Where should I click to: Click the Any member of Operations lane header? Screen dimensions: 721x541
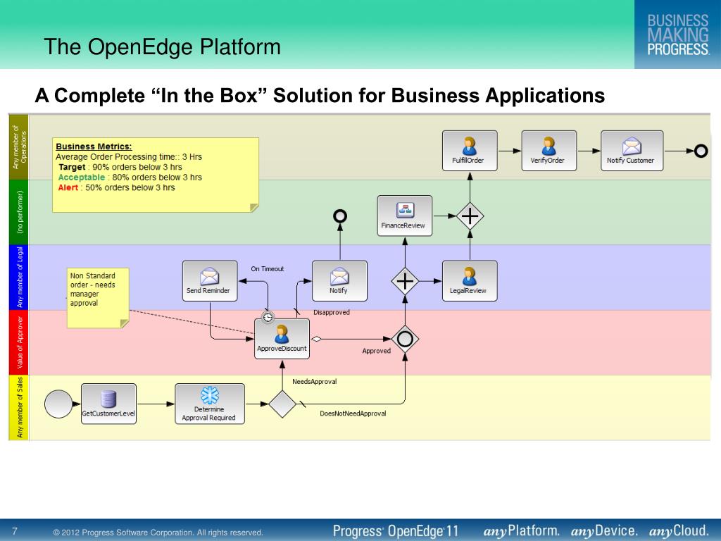tap(19, 147)
